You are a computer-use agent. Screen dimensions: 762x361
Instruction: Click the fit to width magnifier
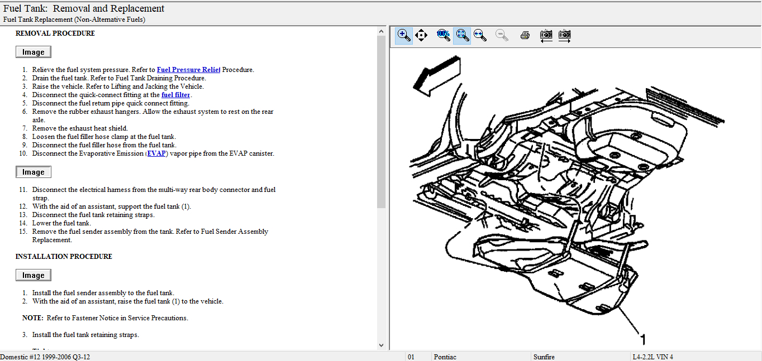pos(480,35)
